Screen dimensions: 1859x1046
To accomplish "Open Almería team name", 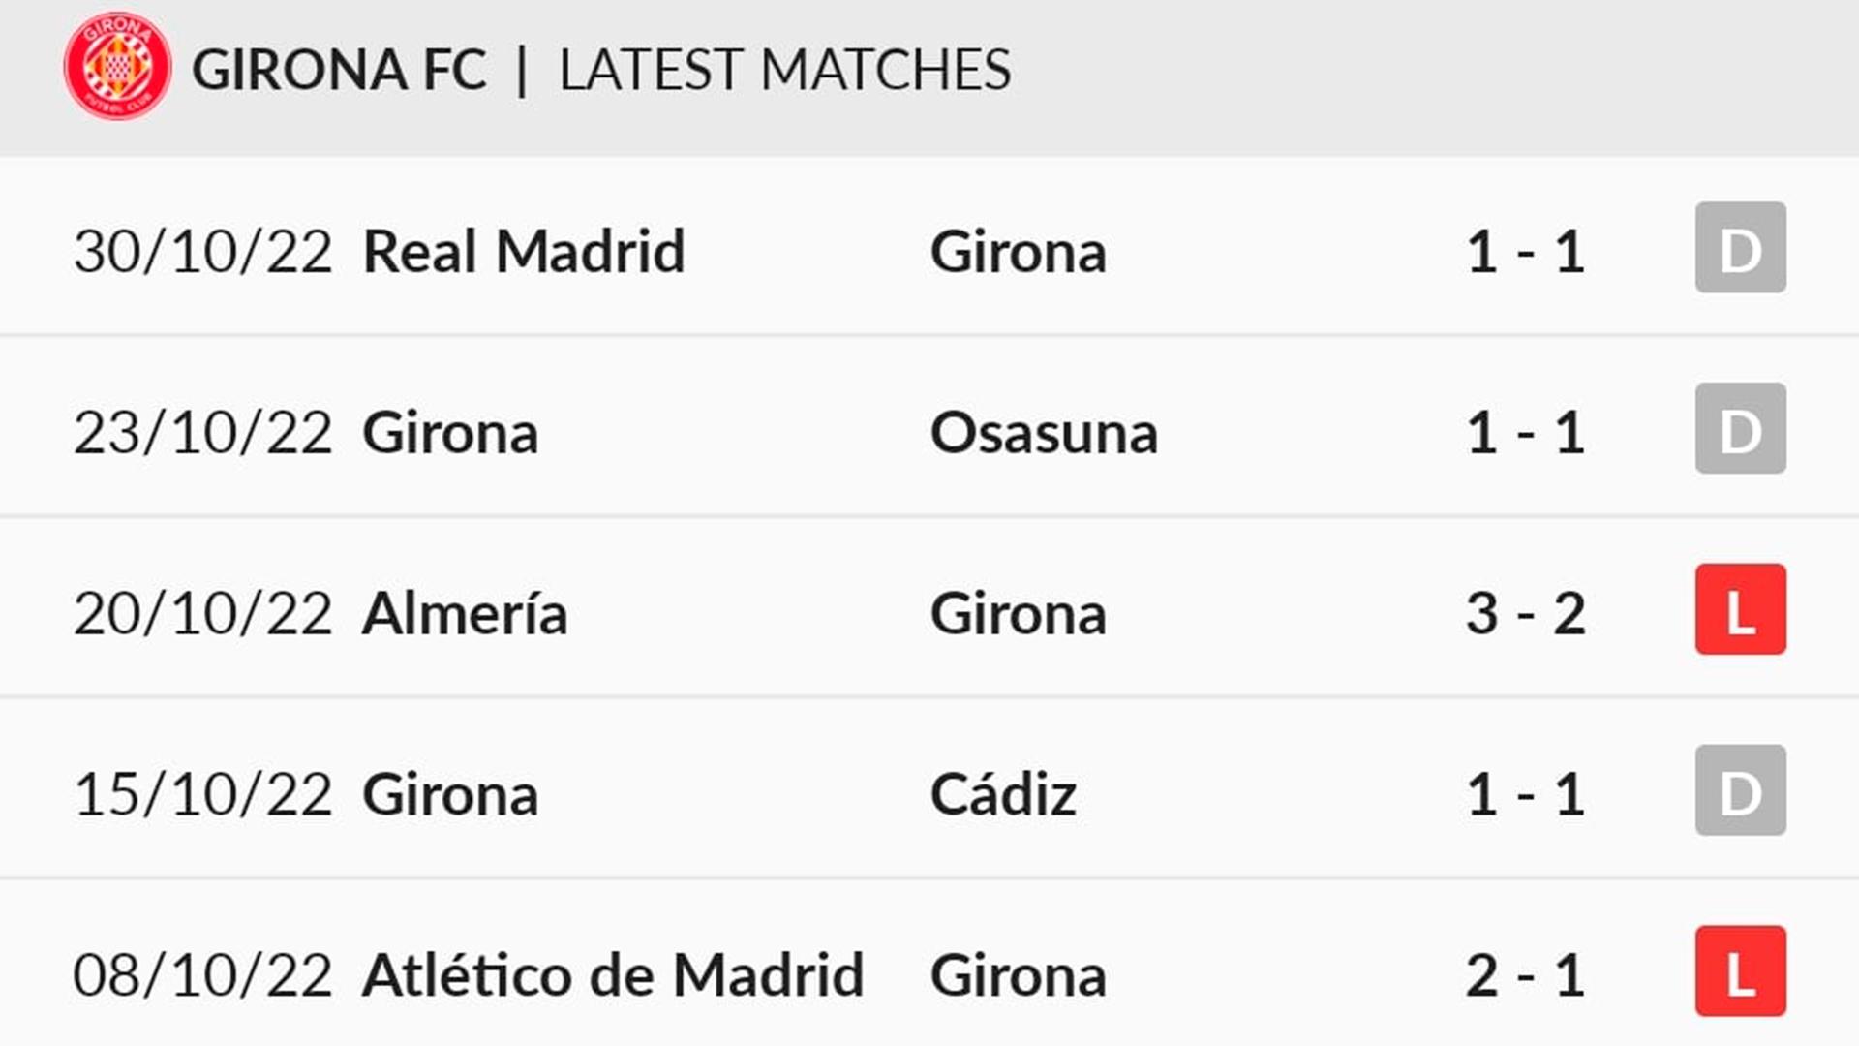I will click(465, 613).
